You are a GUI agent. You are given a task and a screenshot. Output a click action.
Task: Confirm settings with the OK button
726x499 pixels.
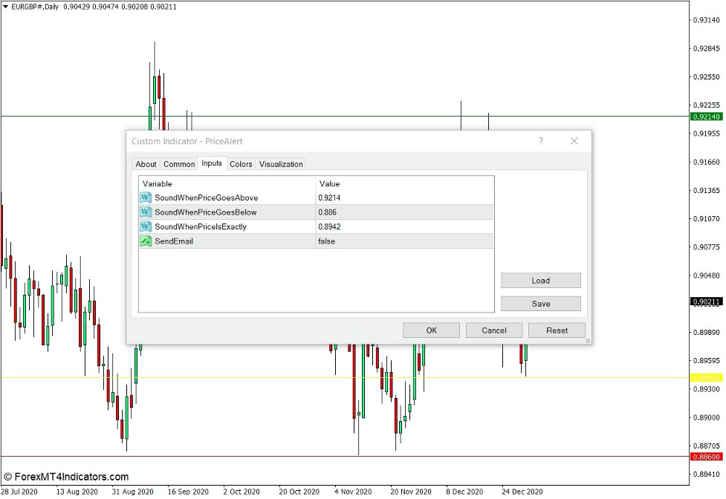click(430, 330)
